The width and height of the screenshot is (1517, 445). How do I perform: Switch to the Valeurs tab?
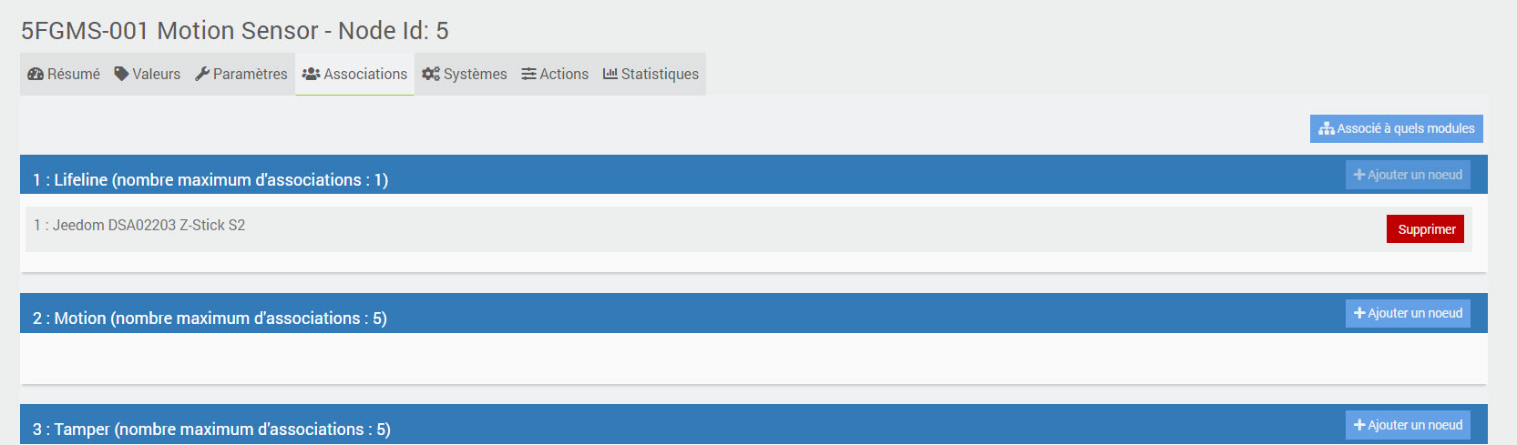[x=148, y=75]
